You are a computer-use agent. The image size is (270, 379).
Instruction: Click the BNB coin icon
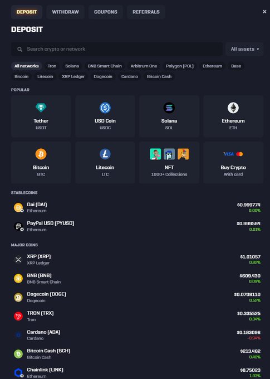[18, 279]
